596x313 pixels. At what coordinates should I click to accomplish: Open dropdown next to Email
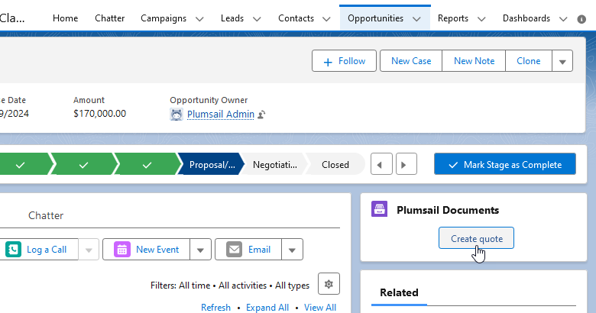coord(292,250)
